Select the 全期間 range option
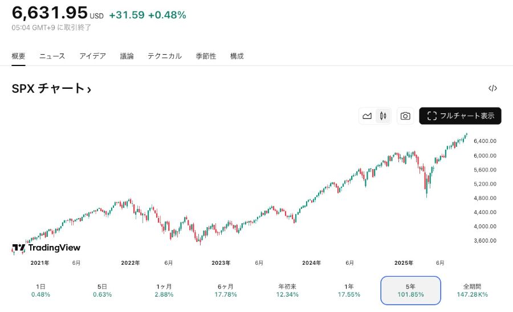The width and height of the screenshot is (513, 312). coord(473,290)
